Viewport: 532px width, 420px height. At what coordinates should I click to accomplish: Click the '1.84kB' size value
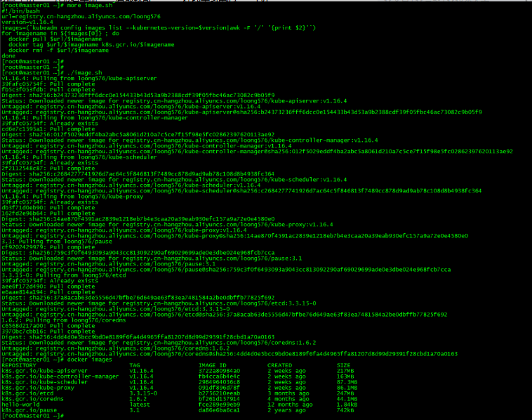pos(347,405)
